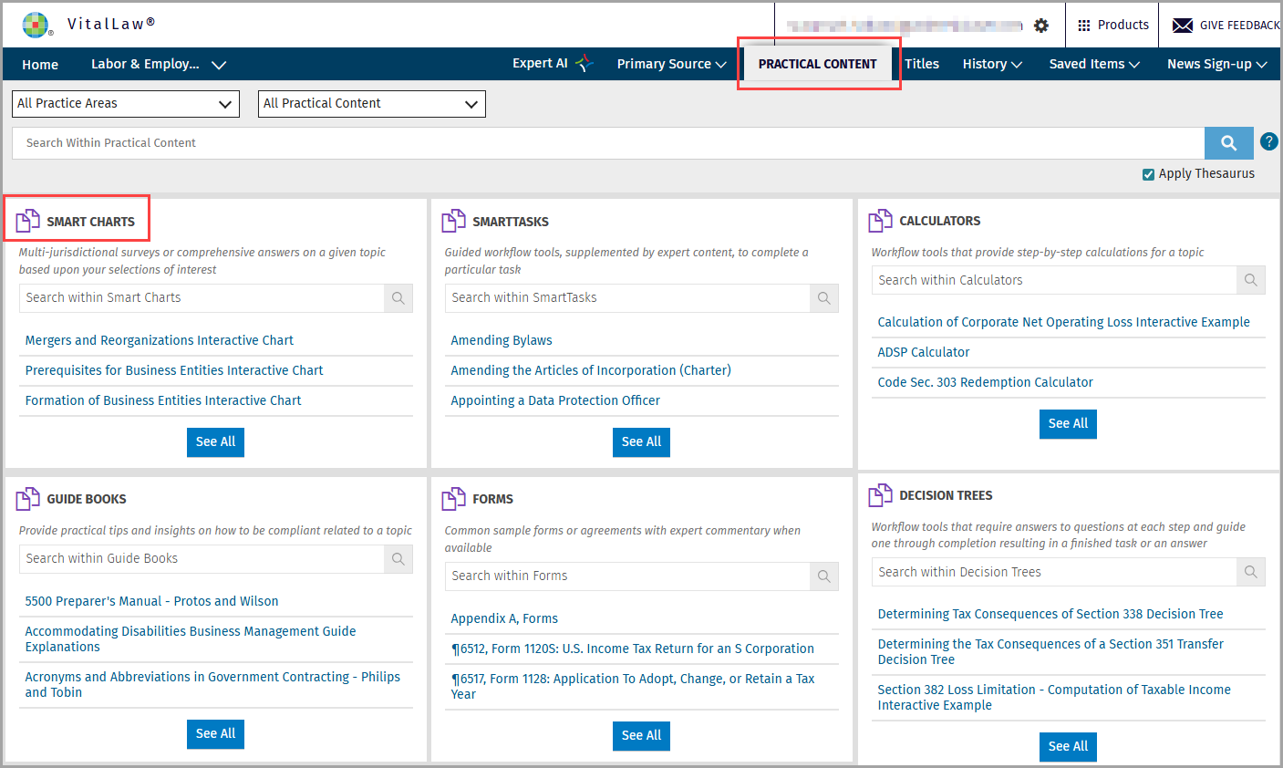This screenshot has height=768, width=1283.
Task: Click the Expert AI sparkle icon
Action: [585, 63]
